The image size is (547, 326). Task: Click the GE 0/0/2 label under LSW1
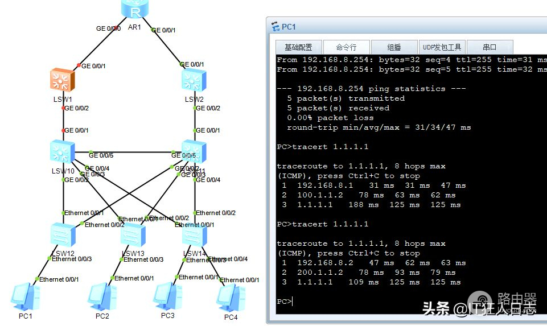(x=77, y=108)
